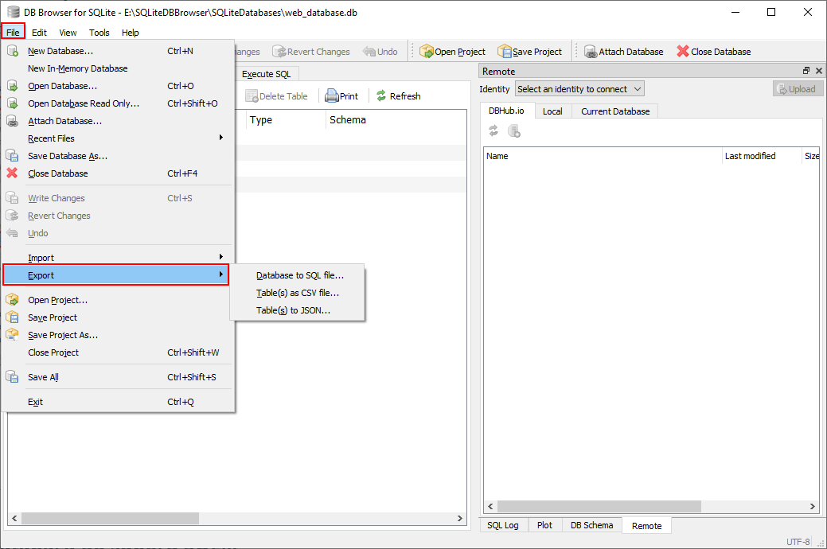Click the Revert Changes toolbar icon
The width and height of the screenshot is (827, 549).
[279, 51]
